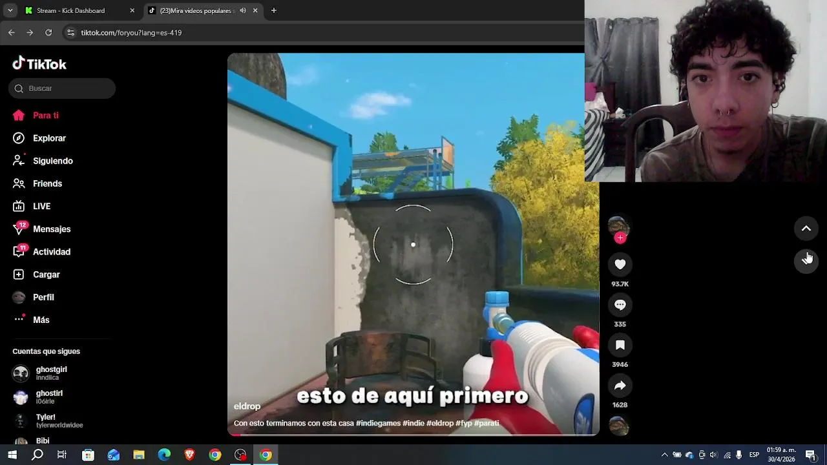Close the Kick Dashboard tab
The image size is (827, 465).
132,10
